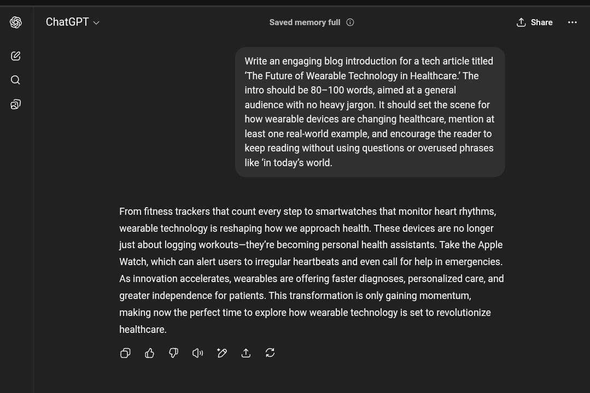
Task: Click the Share button in the header
Action: click(x=534, y=22)
